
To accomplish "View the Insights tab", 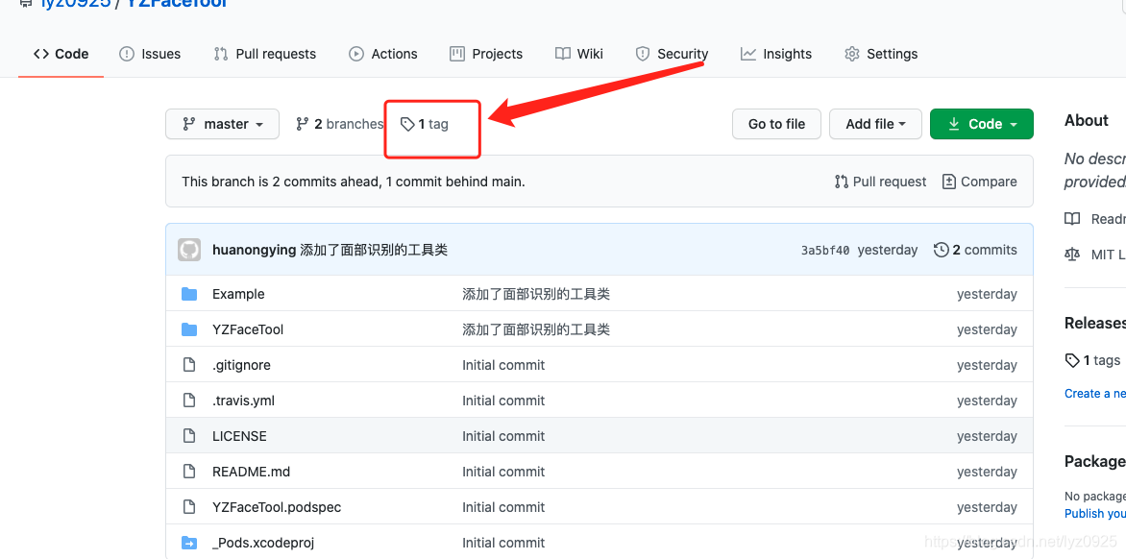I will (775, 54).
